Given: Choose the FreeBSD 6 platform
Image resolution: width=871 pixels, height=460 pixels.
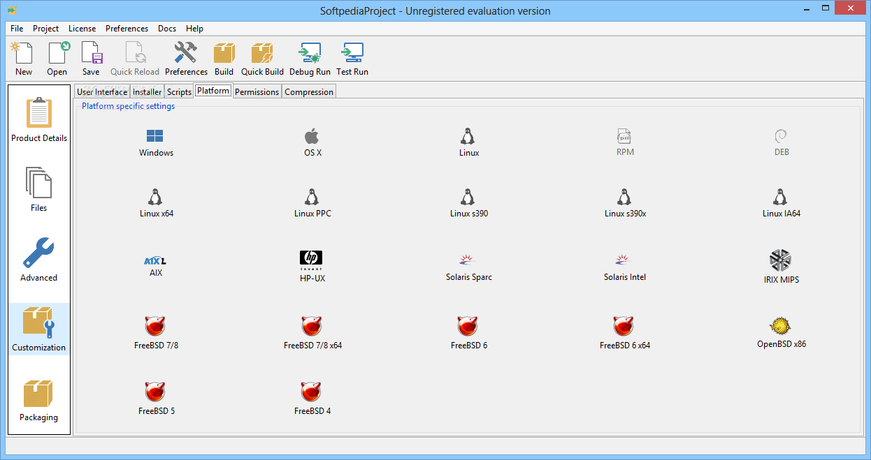Looking at the screenshot, I should (x=469, y=333).
